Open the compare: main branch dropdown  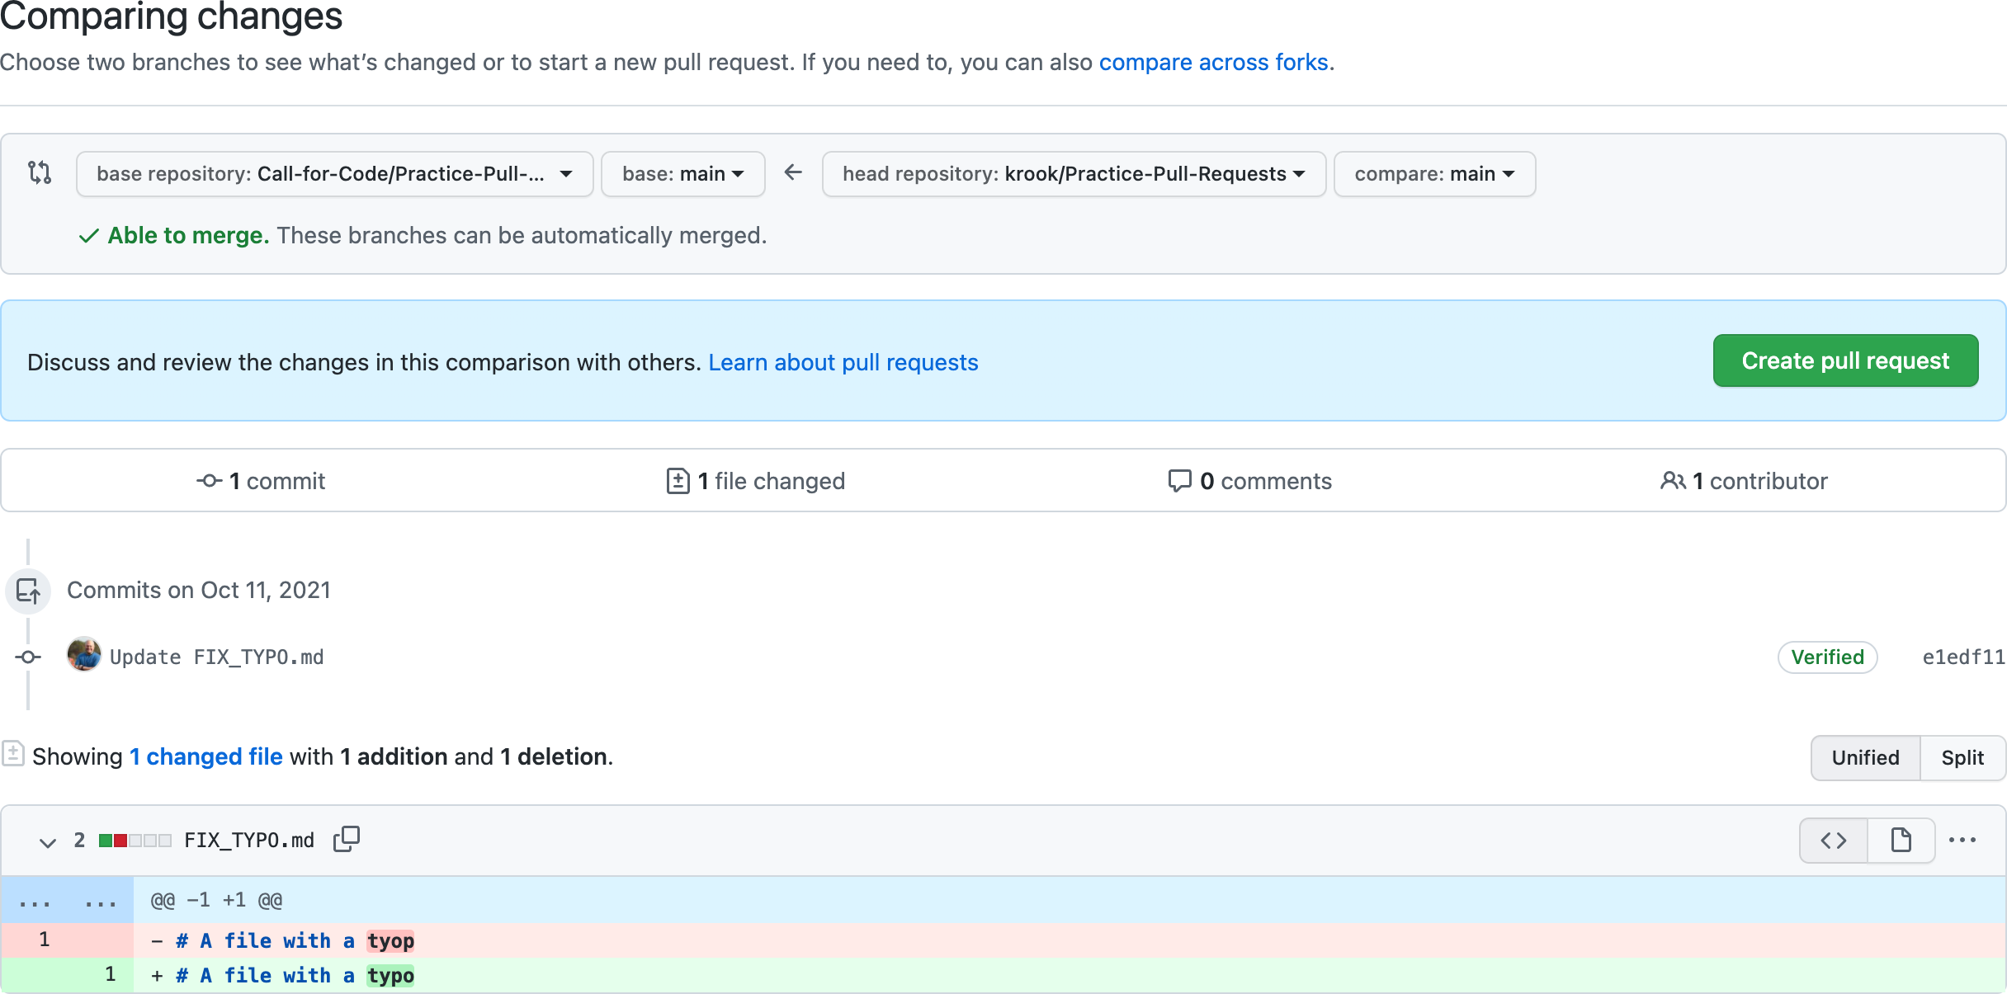coord(1433,174)
